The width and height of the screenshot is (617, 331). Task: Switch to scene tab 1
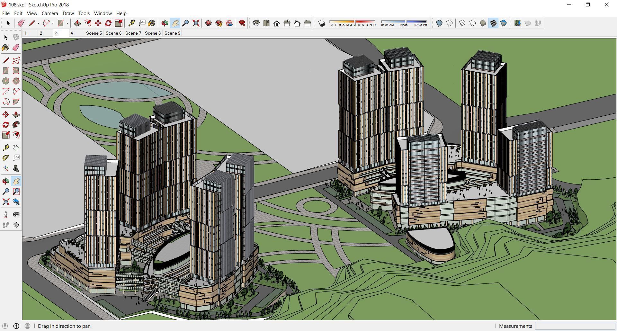pyautogui.click(x=29, y=33)
